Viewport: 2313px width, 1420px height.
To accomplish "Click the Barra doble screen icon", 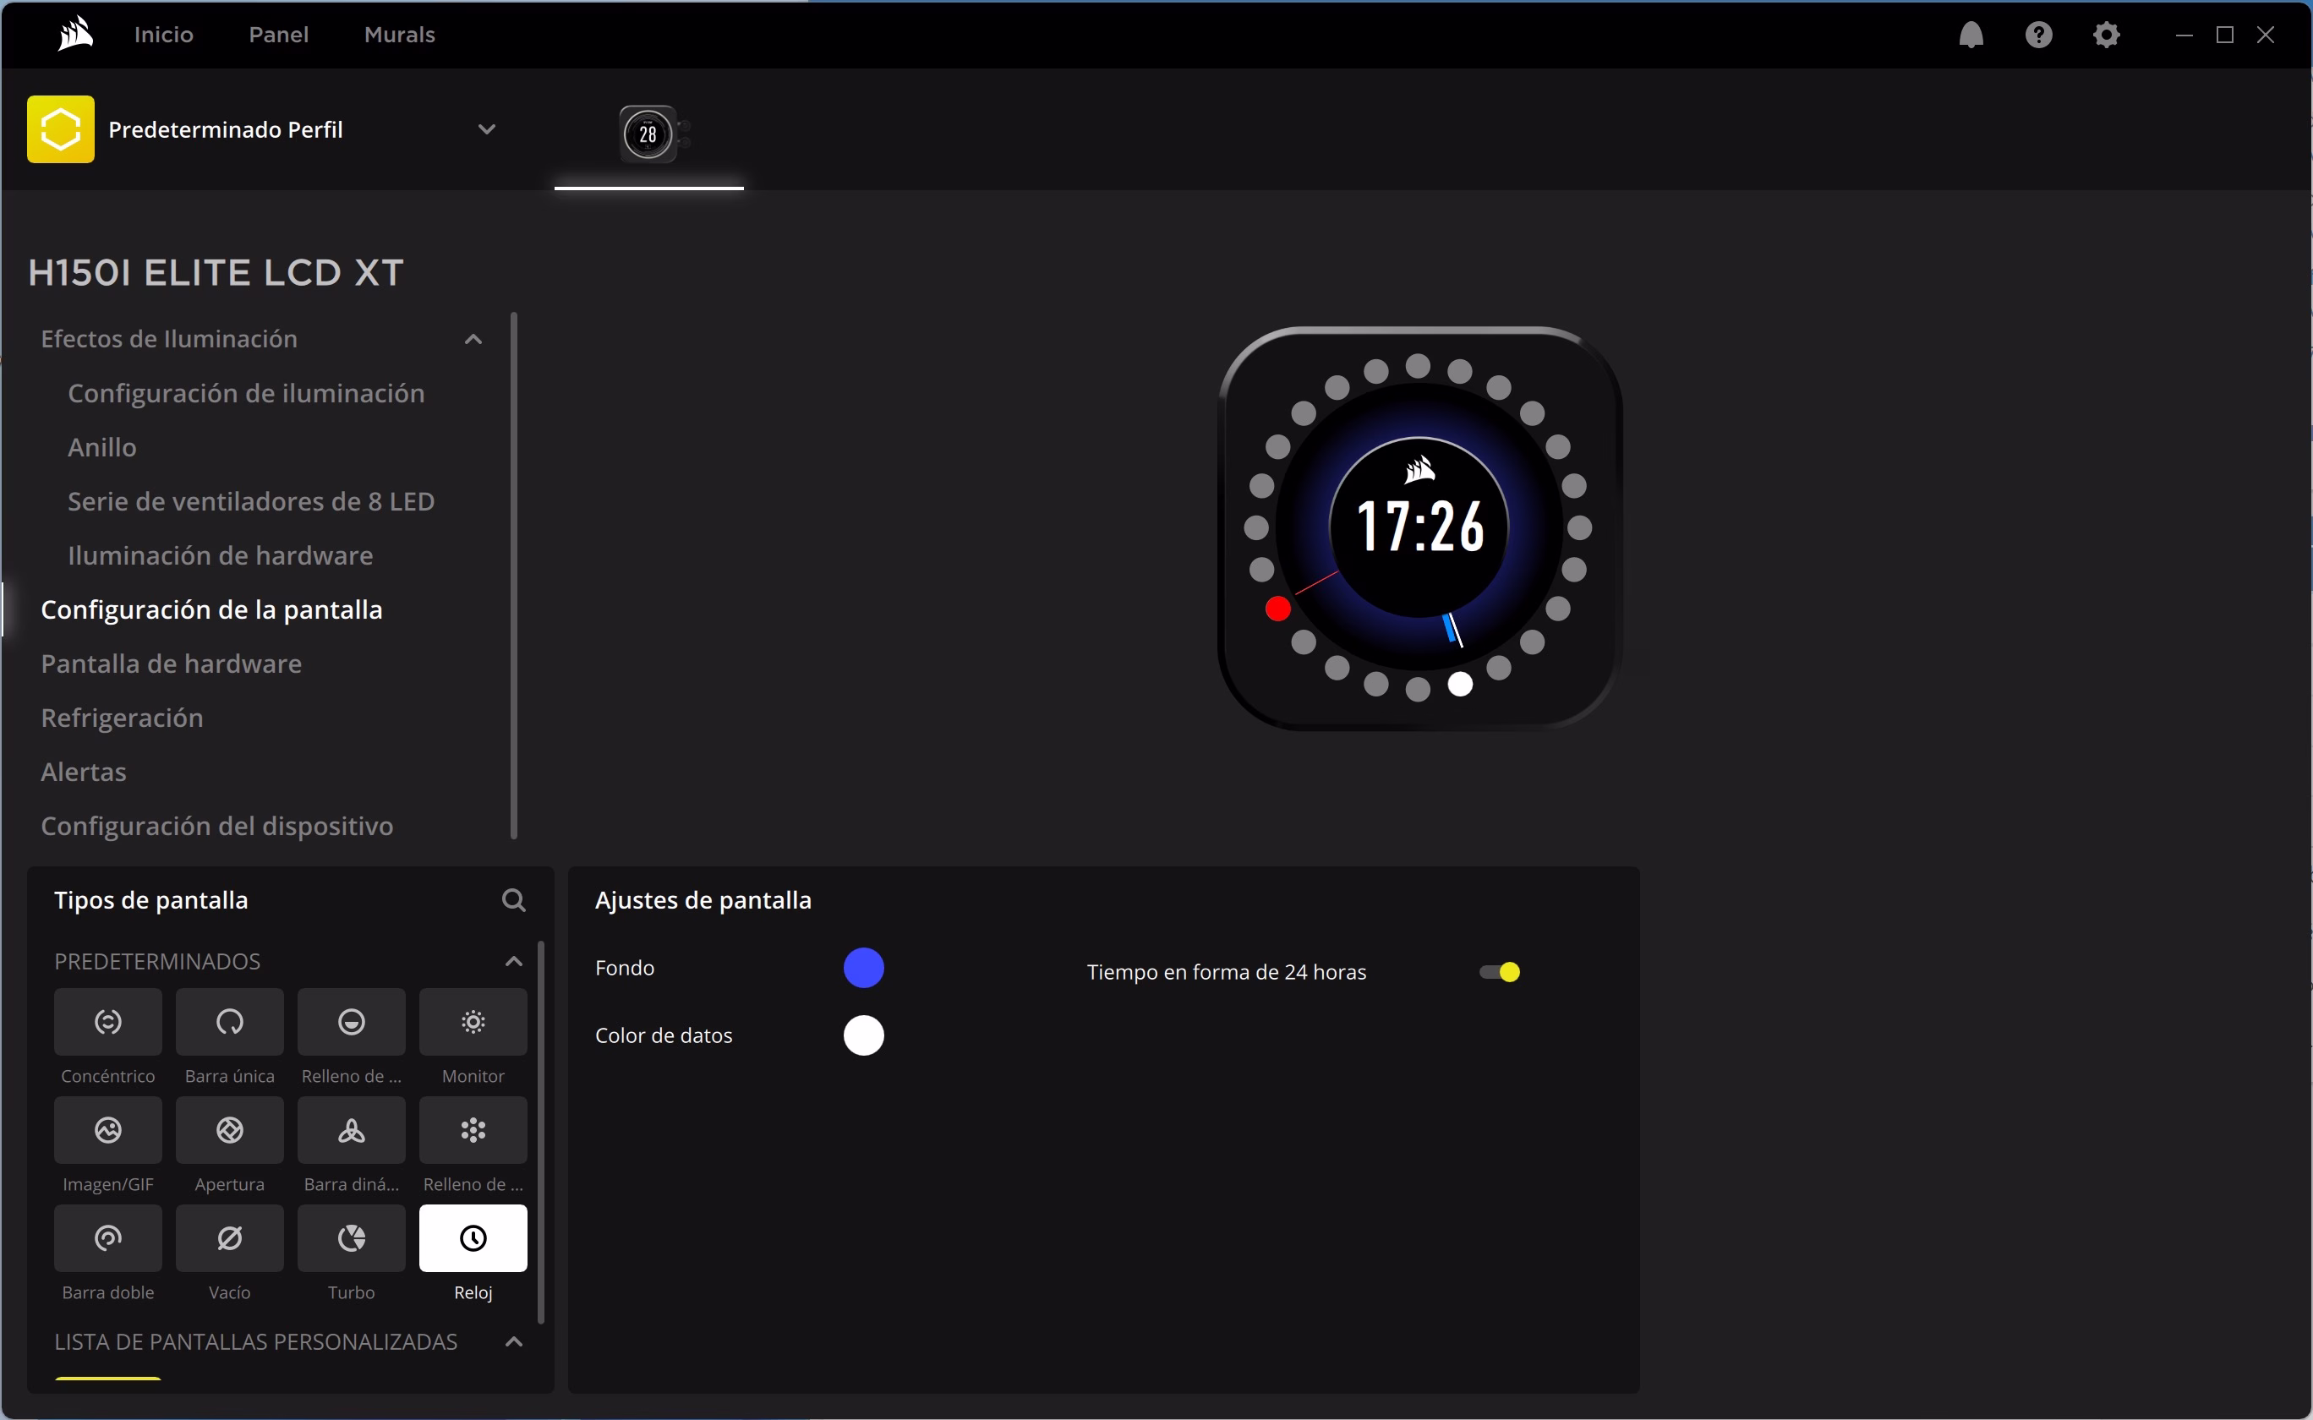I will [x=108, y=1237].
